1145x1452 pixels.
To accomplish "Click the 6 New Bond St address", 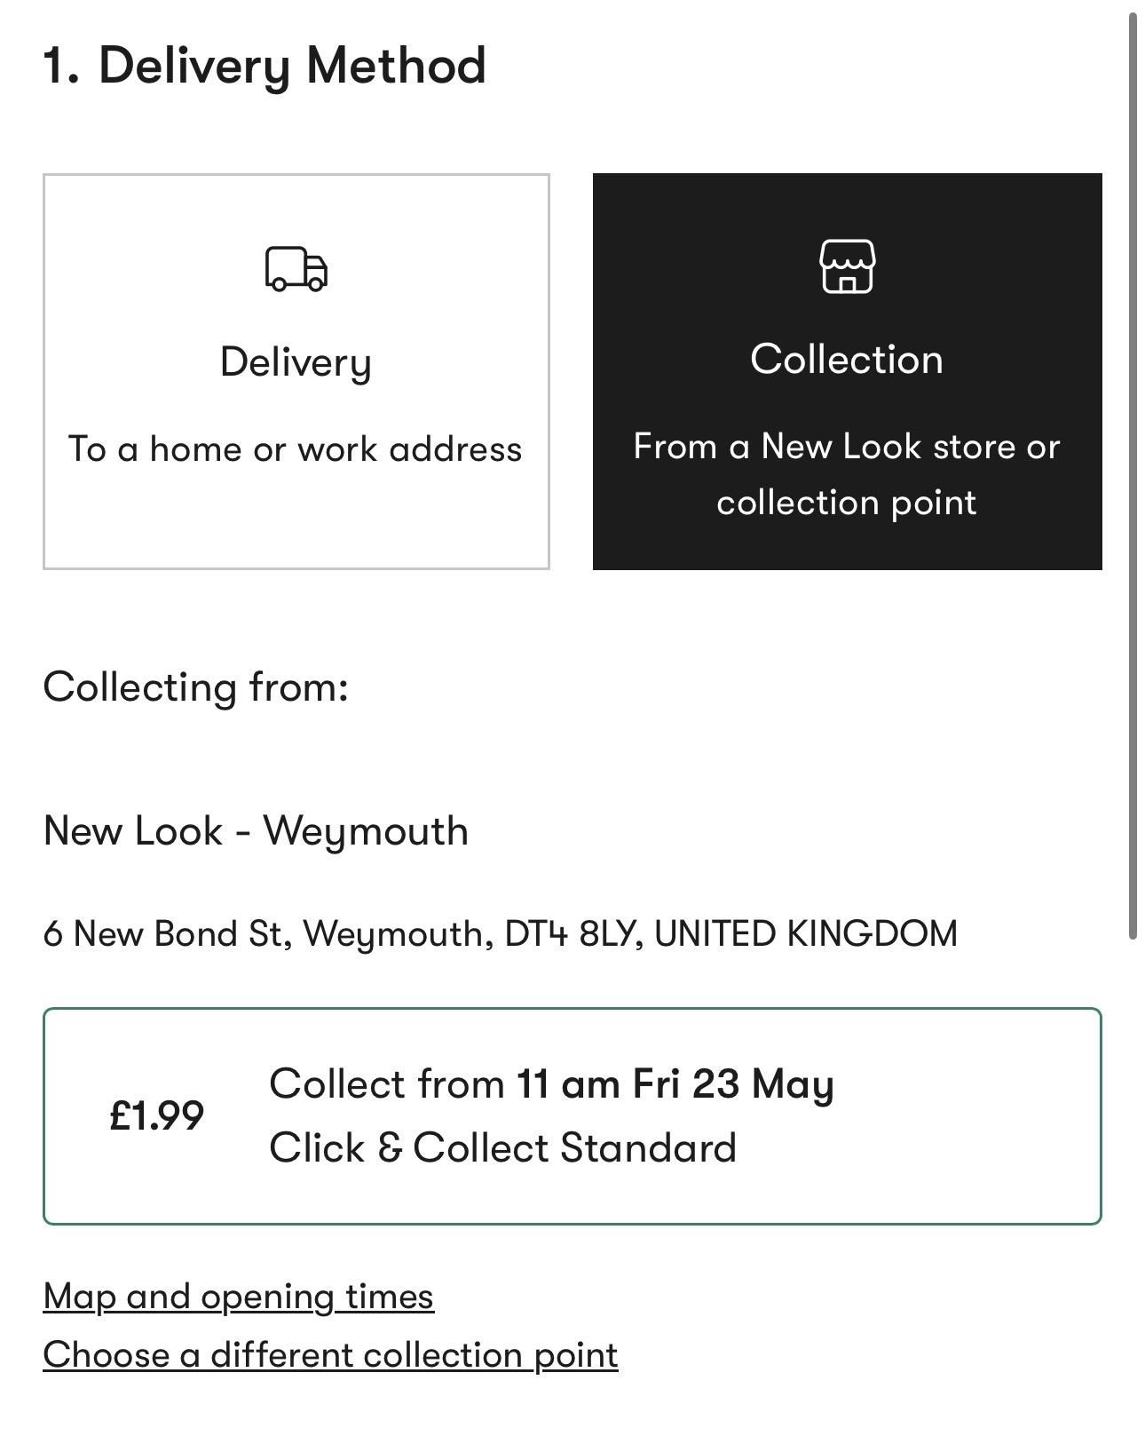I will tap(501, 934).
